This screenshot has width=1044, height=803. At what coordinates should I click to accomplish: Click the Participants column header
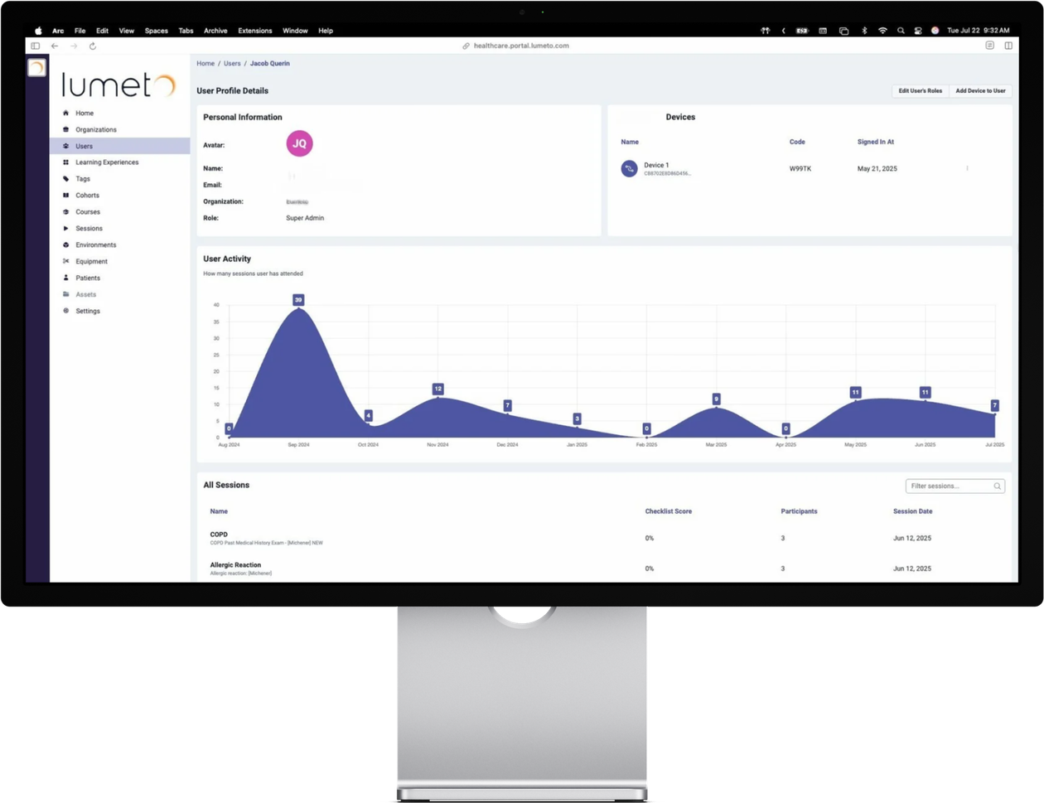tap(799, 511)
